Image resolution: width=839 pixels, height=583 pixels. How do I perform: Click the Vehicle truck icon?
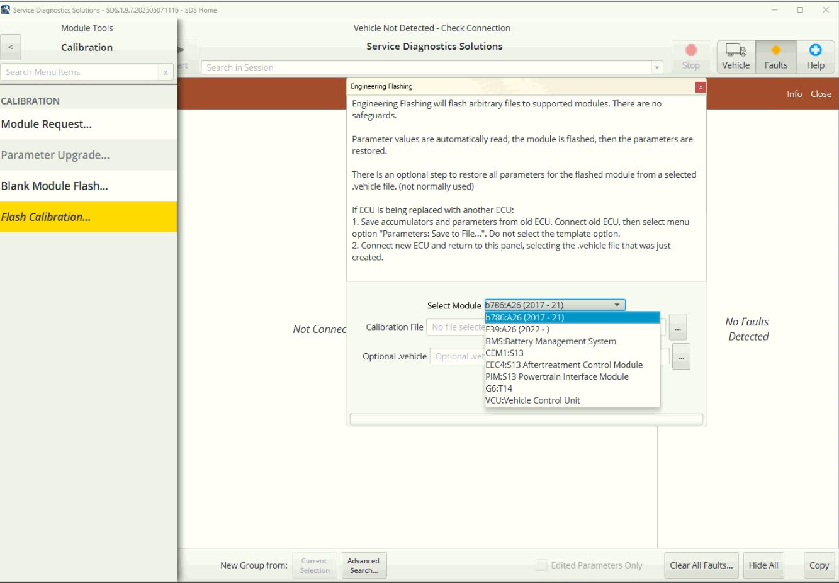click(x=734, y=56)
